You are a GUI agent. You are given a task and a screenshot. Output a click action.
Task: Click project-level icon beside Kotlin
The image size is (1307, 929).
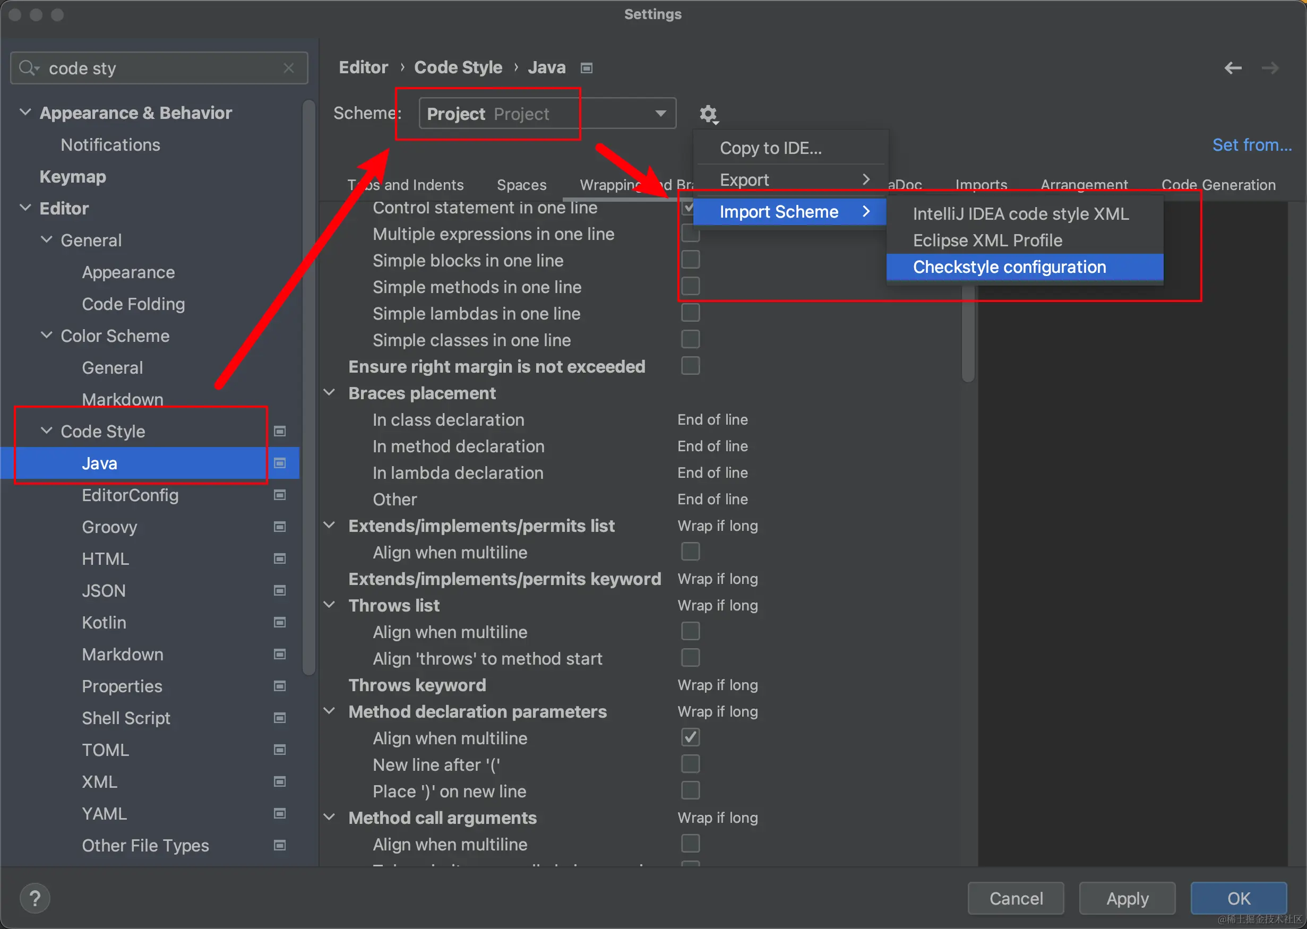pos(280,622)
